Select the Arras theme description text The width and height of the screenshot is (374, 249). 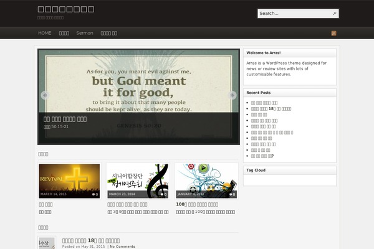287,68
